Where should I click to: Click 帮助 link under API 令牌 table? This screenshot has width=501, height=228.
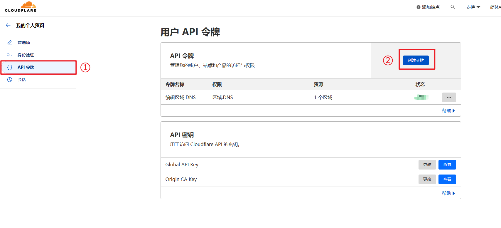click(448, 110)
